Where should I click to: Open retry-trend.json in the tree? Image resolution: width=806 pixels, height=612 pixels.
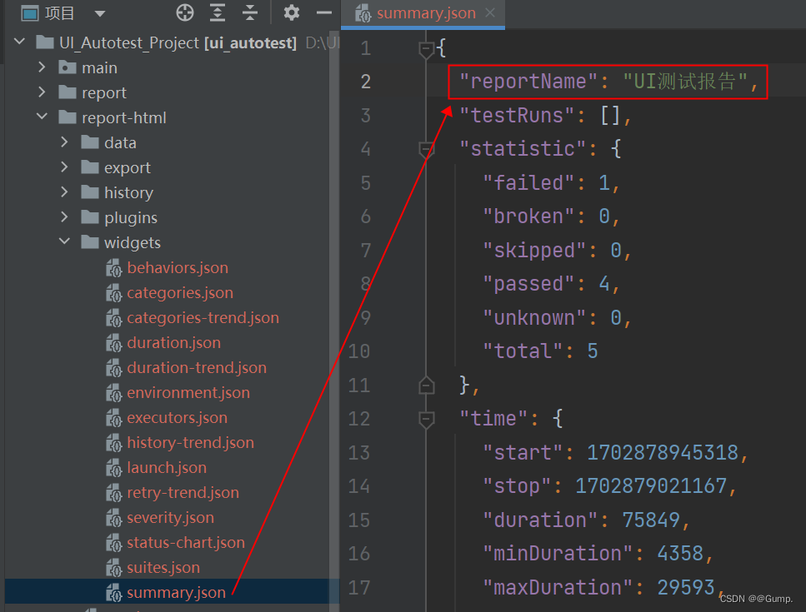183,493
